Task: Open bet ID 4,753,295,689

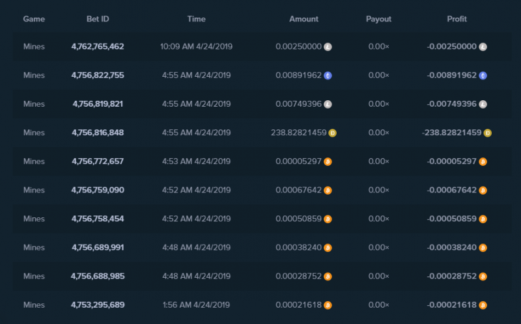Action: coord(98,305)
